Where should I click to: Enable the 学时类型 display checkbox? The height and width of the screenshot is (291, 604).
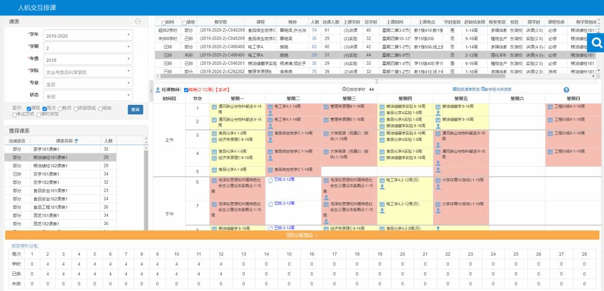point(39,114)
